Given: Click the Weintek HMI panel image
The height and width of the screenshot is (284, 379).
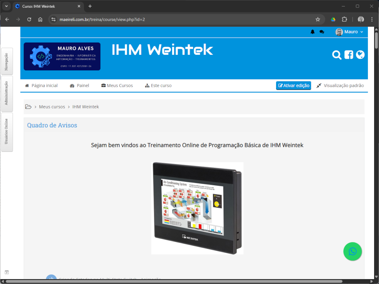Looking at the screenshot, I should pos(197,208).
